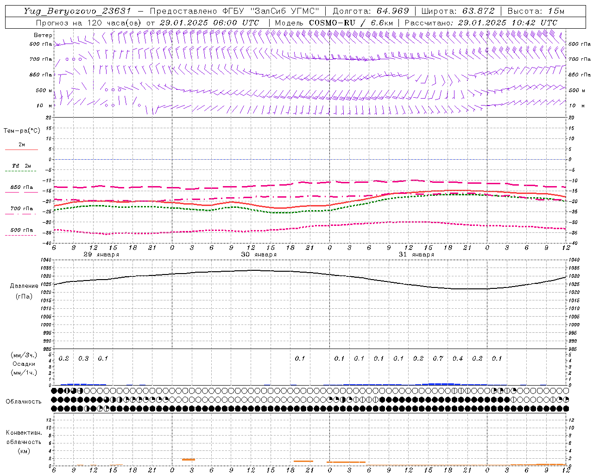This screenshot has width=593, height=474.
Task: Click the (мм/3ч.) precipitation unit label
Action: [24, 355]
